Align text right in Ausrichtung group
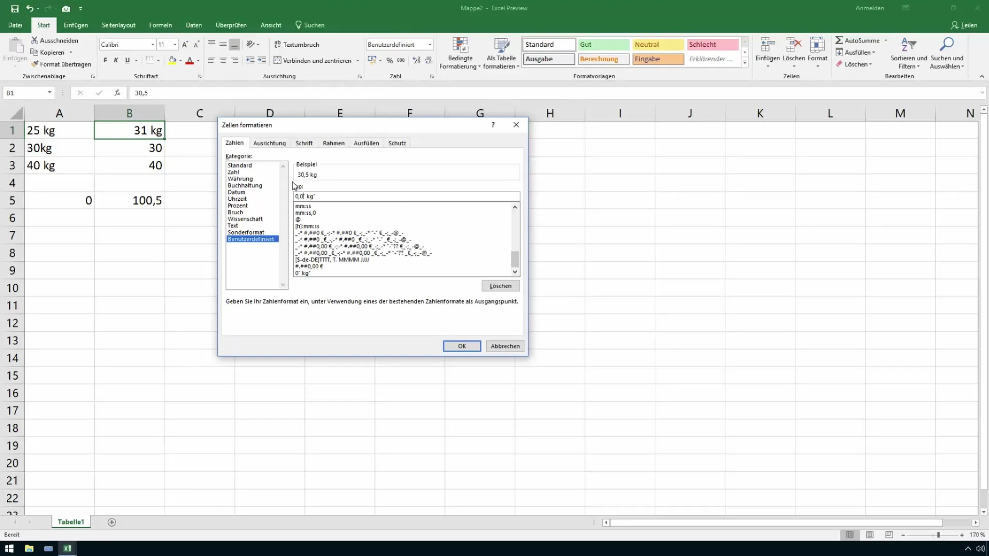 click(234, 60)
